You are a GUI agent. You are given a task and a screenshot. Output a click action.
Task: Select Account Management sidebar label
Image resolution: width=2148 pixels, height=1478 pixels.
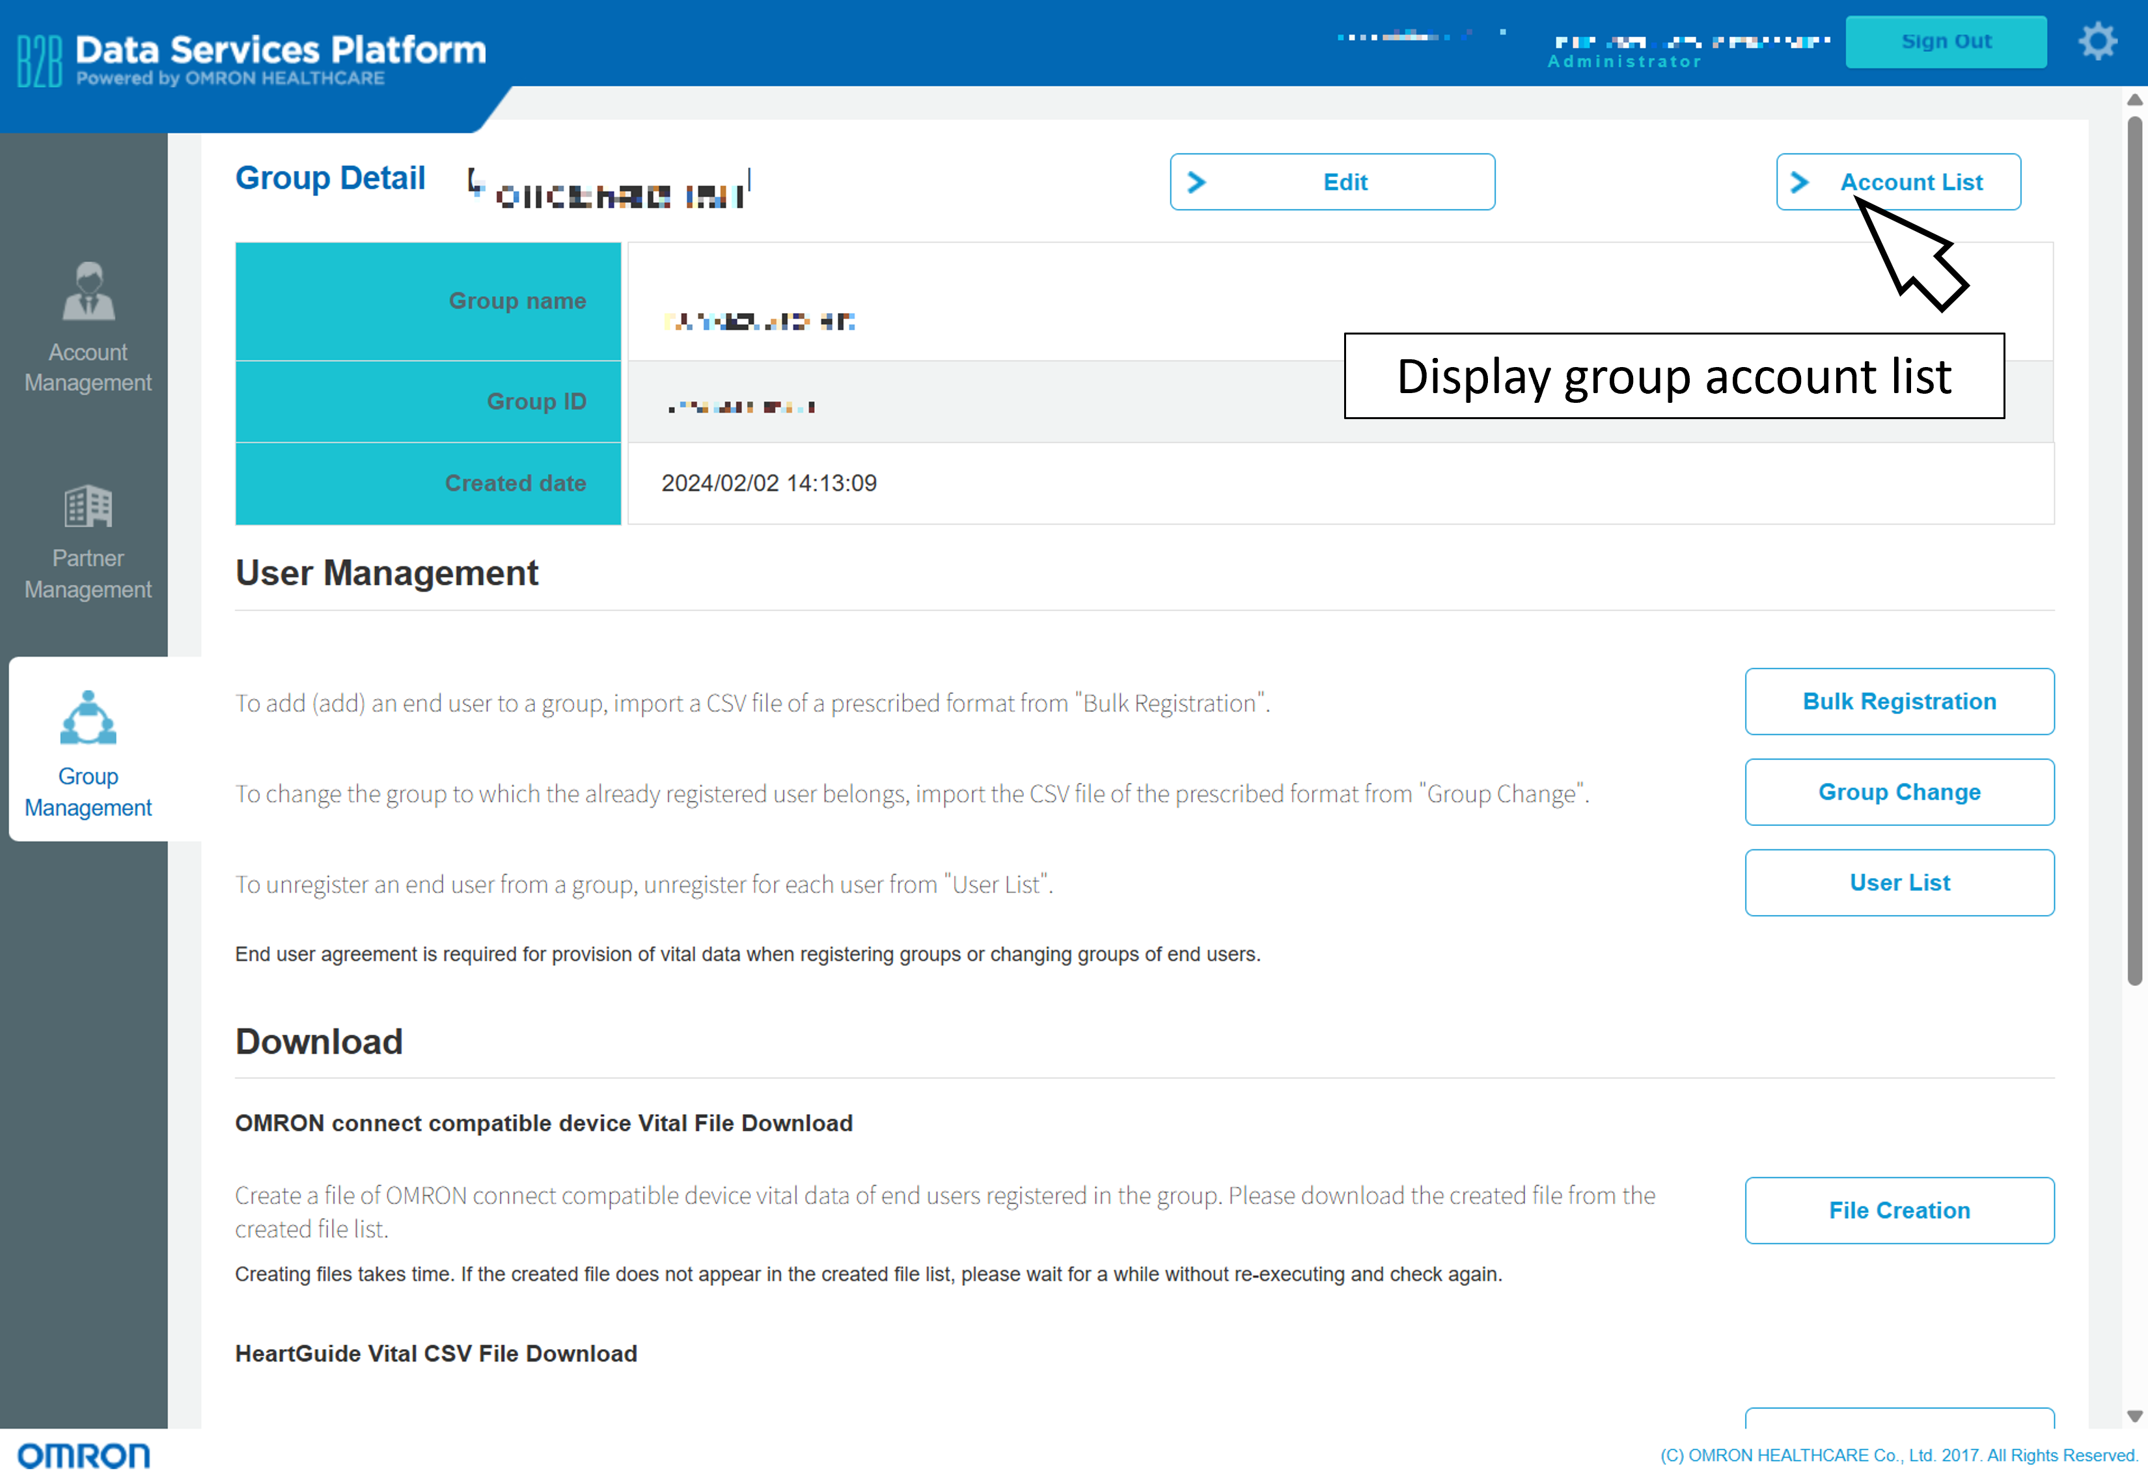tap(88, 368)
